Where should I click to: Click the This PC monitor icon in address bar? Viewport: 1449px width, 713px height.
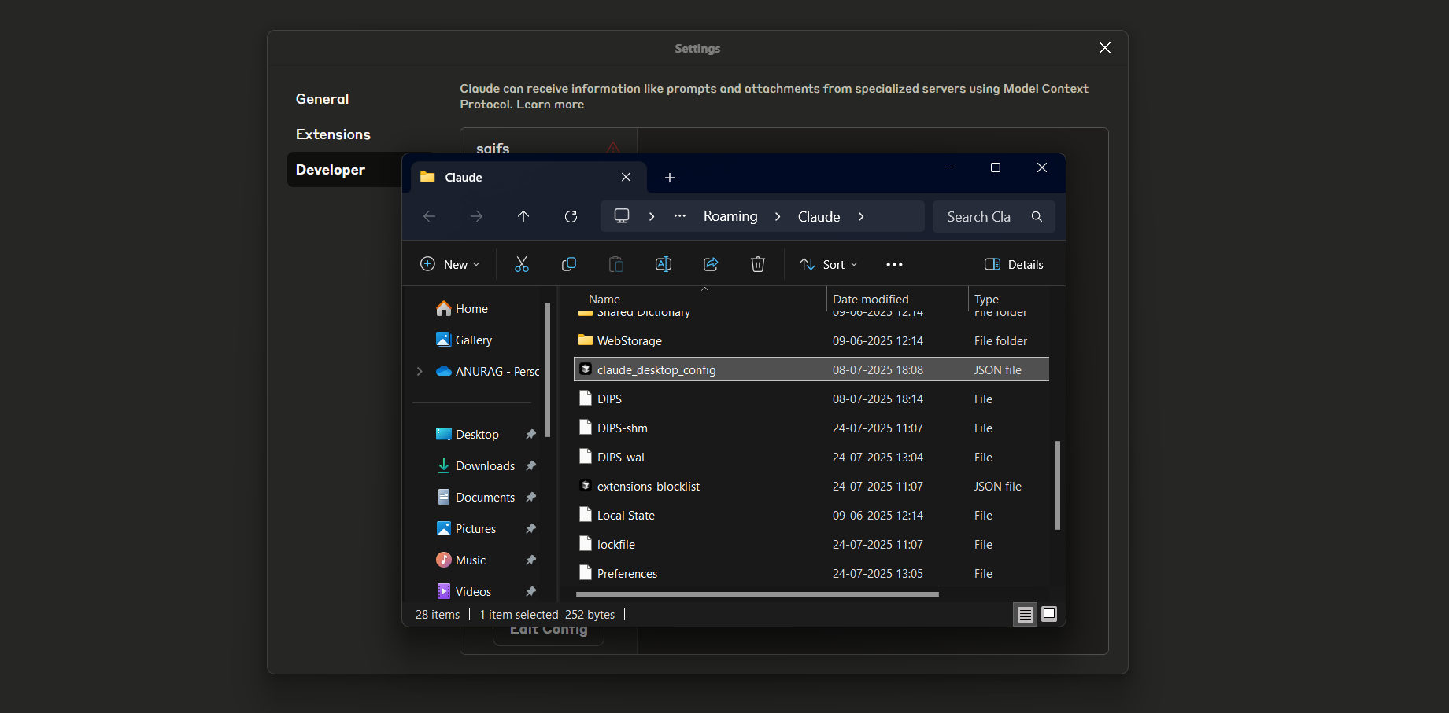point(622,215)
